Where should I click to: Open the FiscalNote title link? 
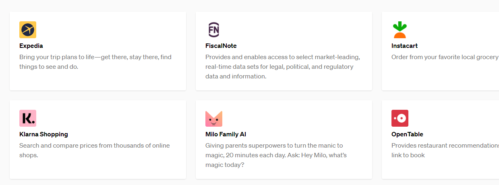pyautogui.click(x=221, y=46)
